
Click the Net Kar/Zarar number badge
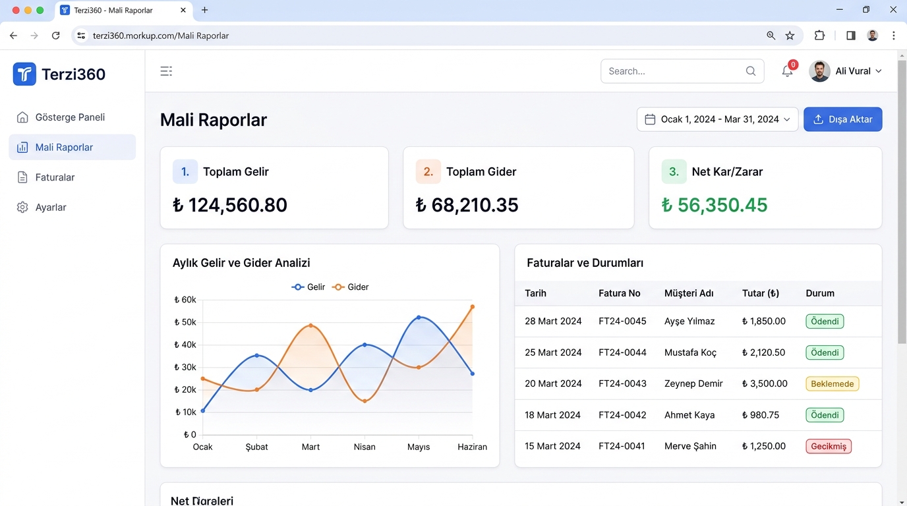tap(674, 171)
